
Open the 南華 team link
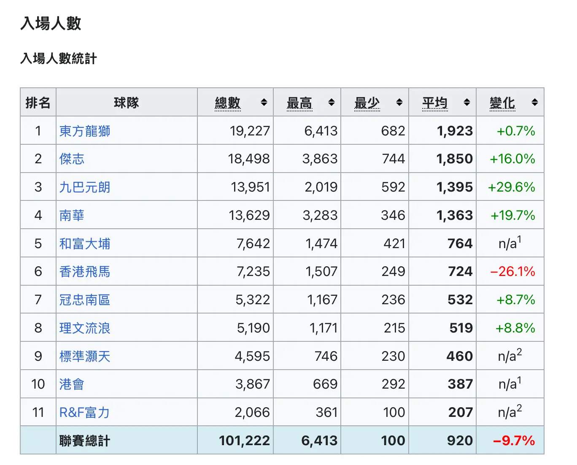click(72, 215)
